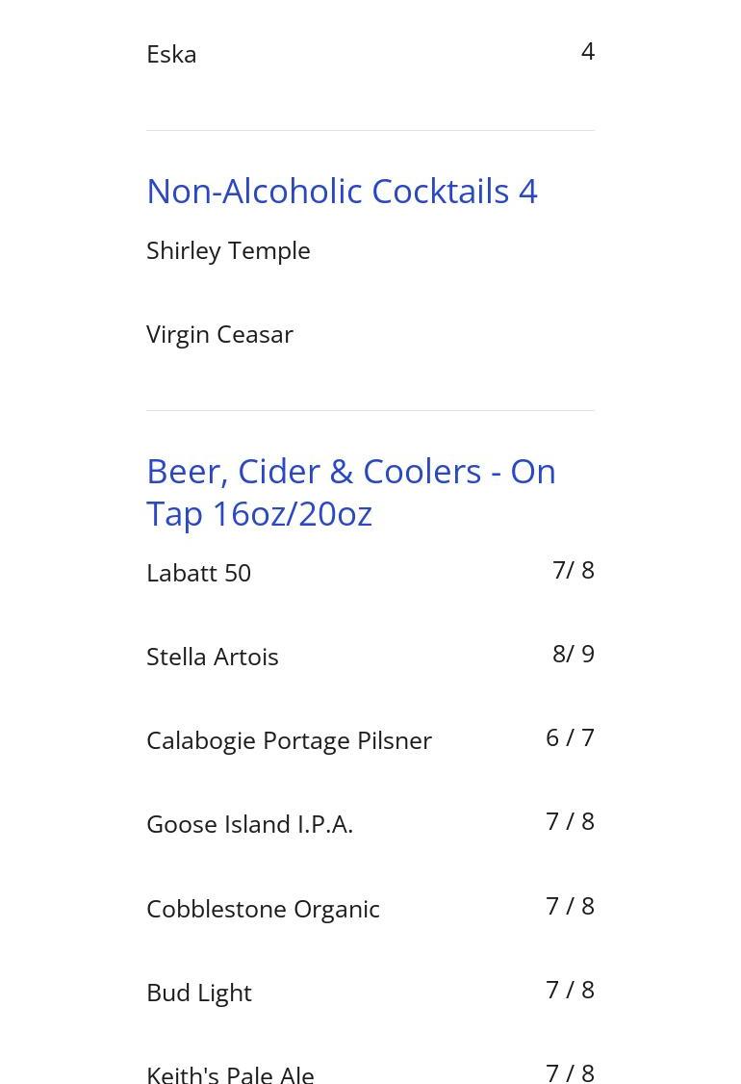Click the price beside Bud Light
Viewport: 741px width, 1084px height.
(x=570, y=990)
